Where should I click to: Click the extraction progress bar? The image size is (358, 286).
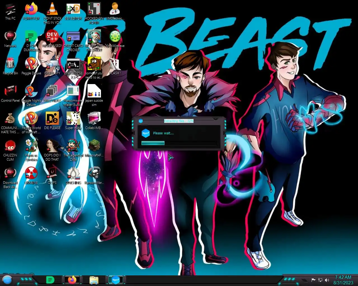179,143
